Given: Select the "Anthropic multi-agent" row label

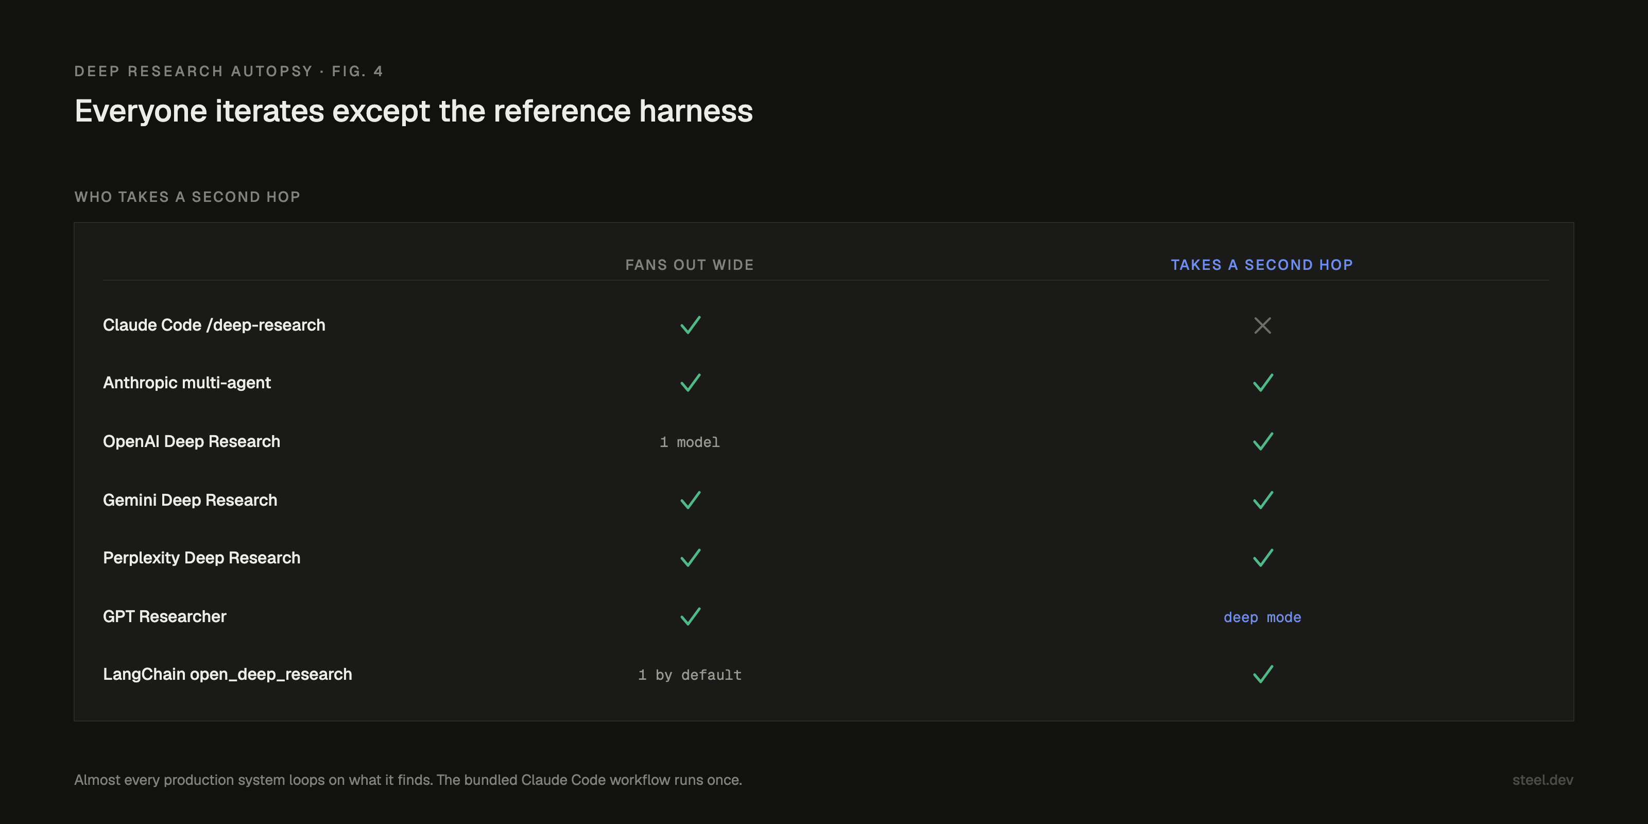Looking at the screenshot, I should (x=187, y=383).
